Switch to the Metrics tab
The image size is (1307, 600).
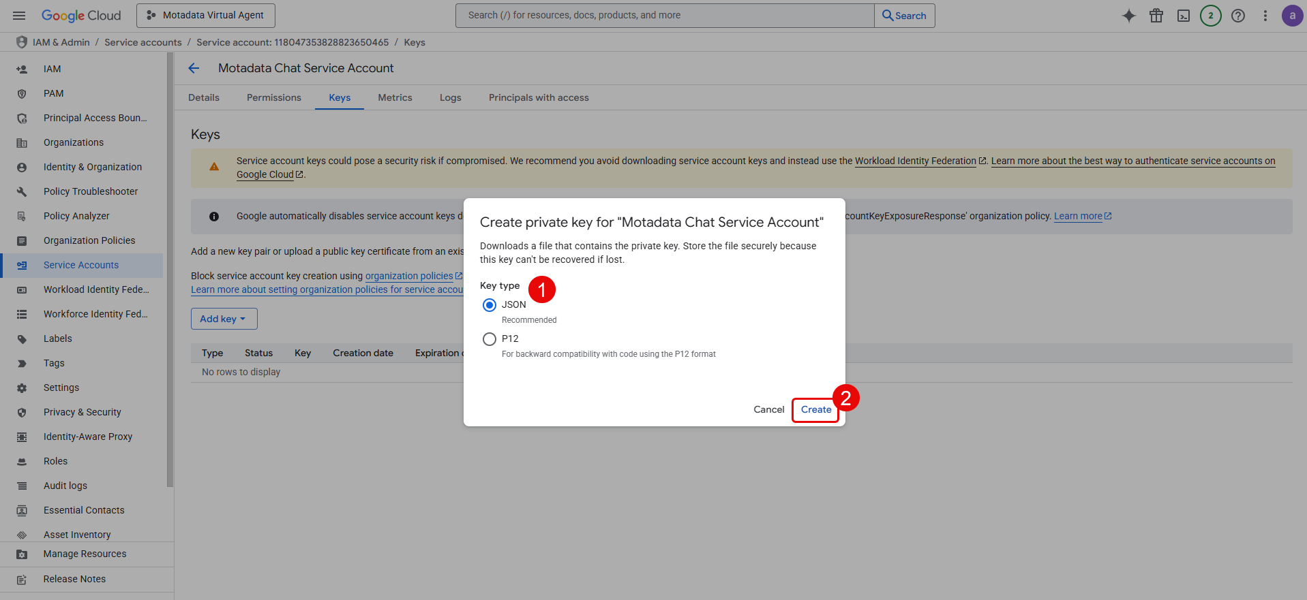click(x=395, y=97)
